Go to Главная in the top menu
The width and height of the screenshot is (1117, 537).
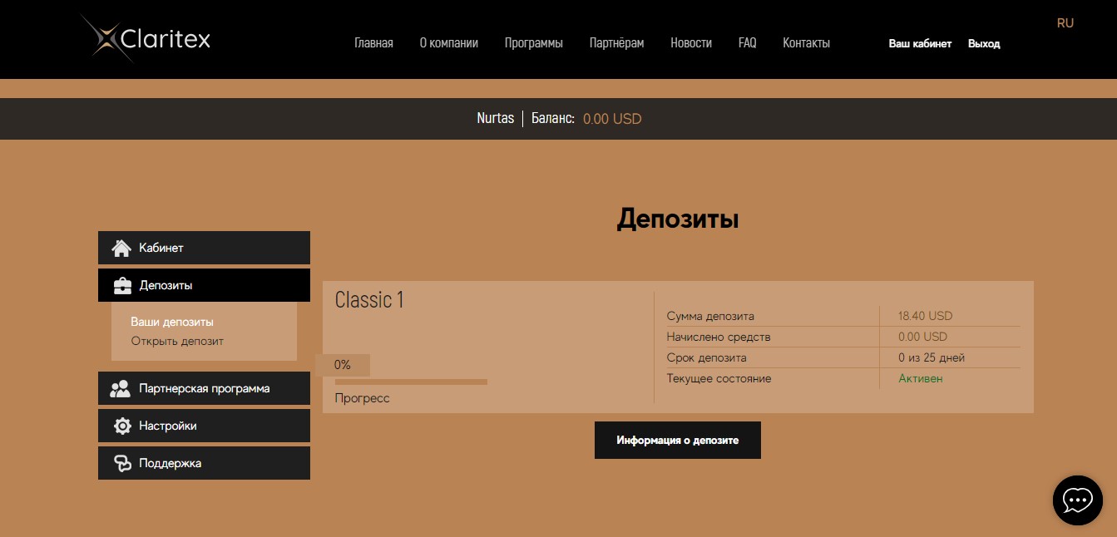point(373,43)
